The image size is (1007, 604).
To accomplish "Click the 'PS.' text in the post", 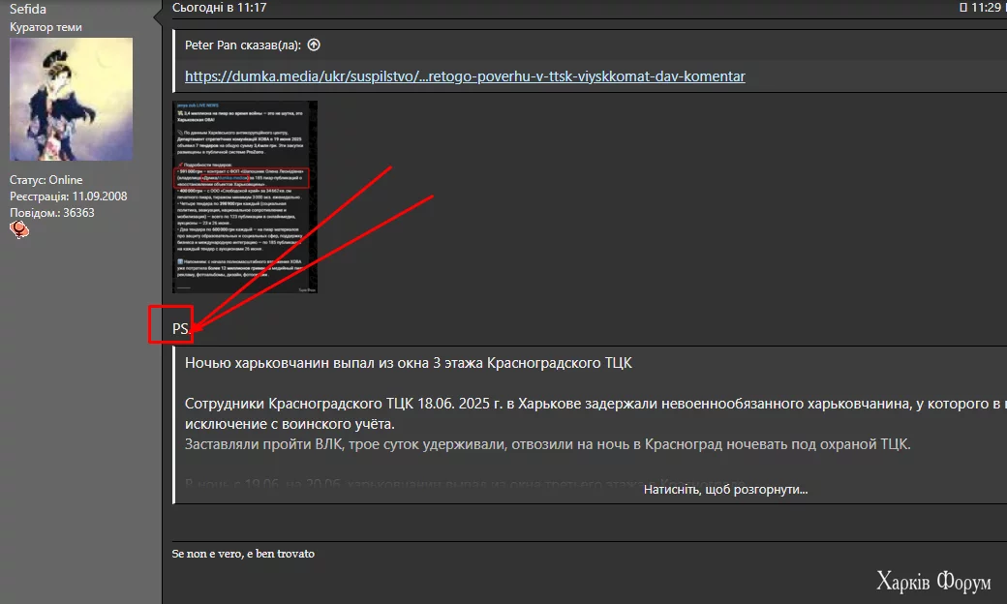I will 180,329.
